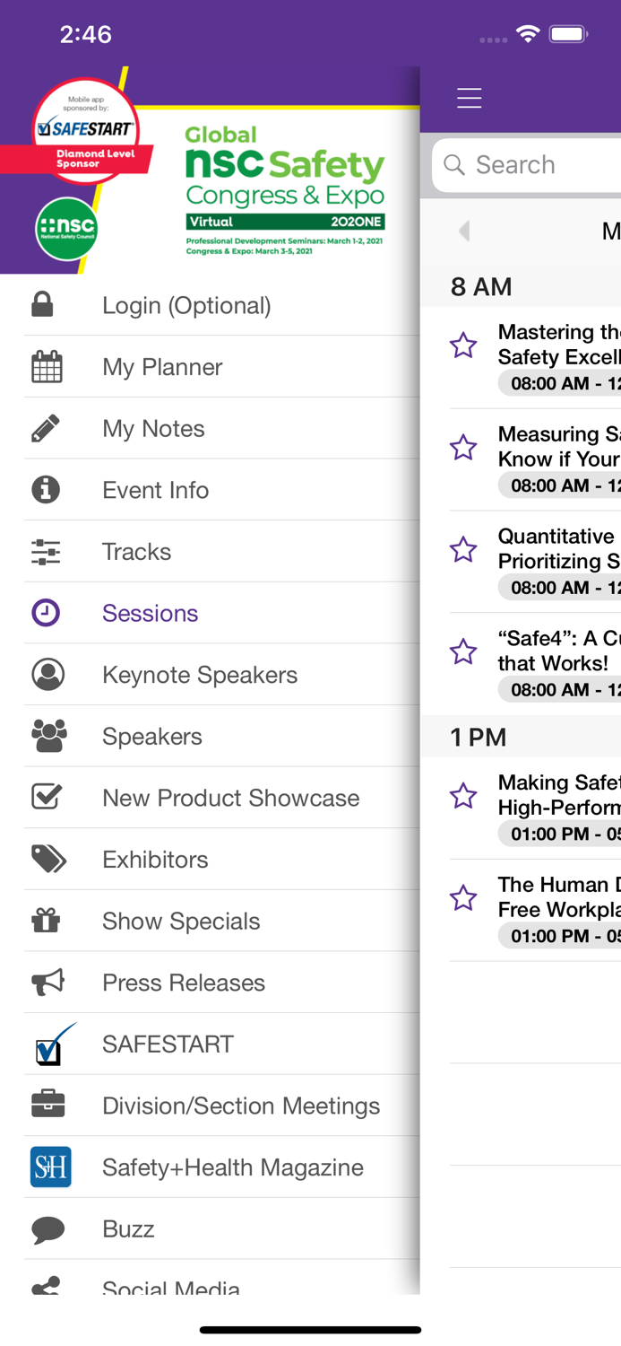Open the Sessions menu entry

click(x=151, y=612)
